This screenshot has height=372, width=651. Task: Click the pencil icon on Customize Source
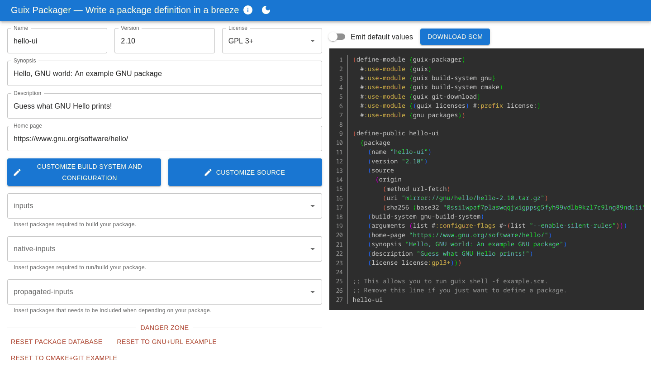(208, 172)
